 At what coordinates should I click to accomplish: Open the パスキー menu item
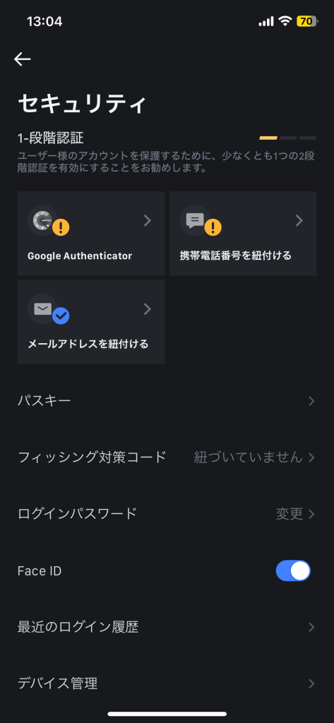(x=167, y=401)
